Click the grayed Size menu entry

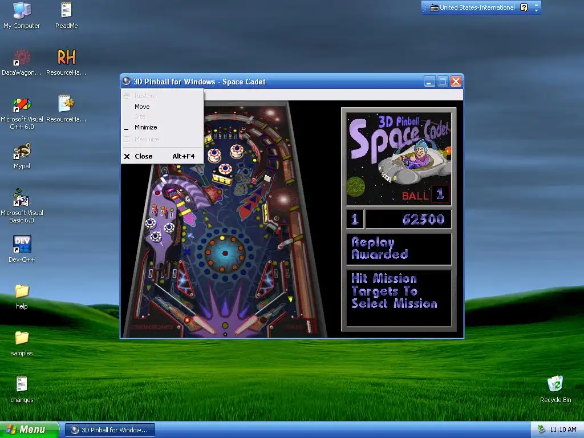click(162, 116)
